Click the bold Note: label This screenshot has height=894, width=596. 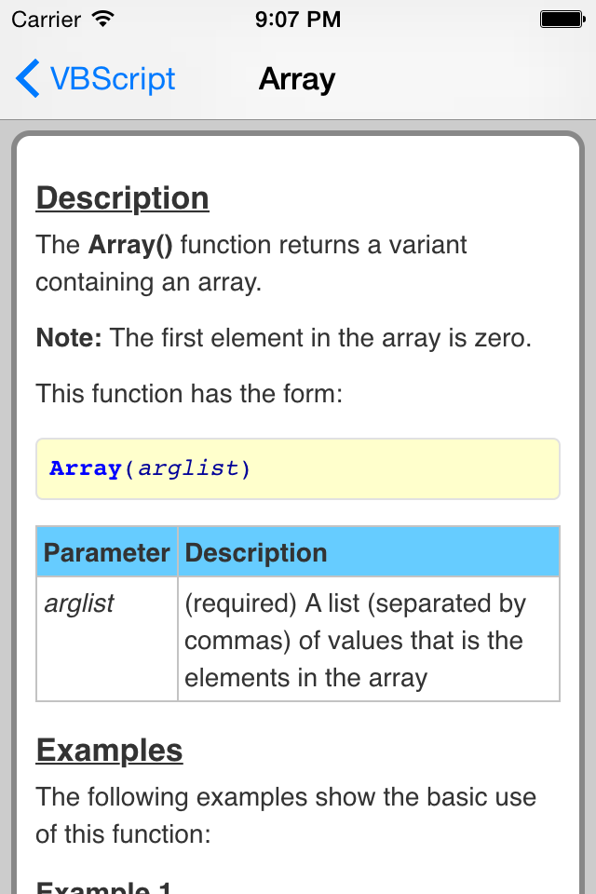pyautogui.click(x=69, y=337)
